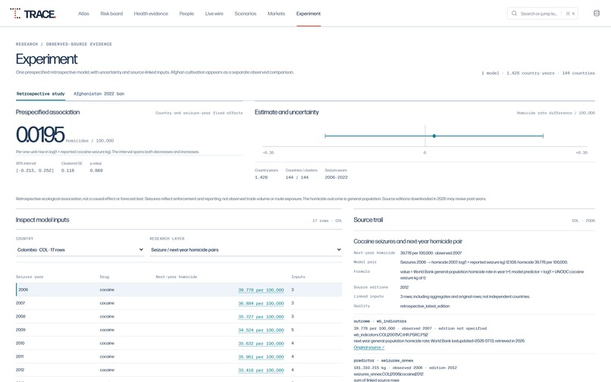The image size is (611, 382).
Task: Select the 2010 seizure year row
Action: tap(179, 343)
